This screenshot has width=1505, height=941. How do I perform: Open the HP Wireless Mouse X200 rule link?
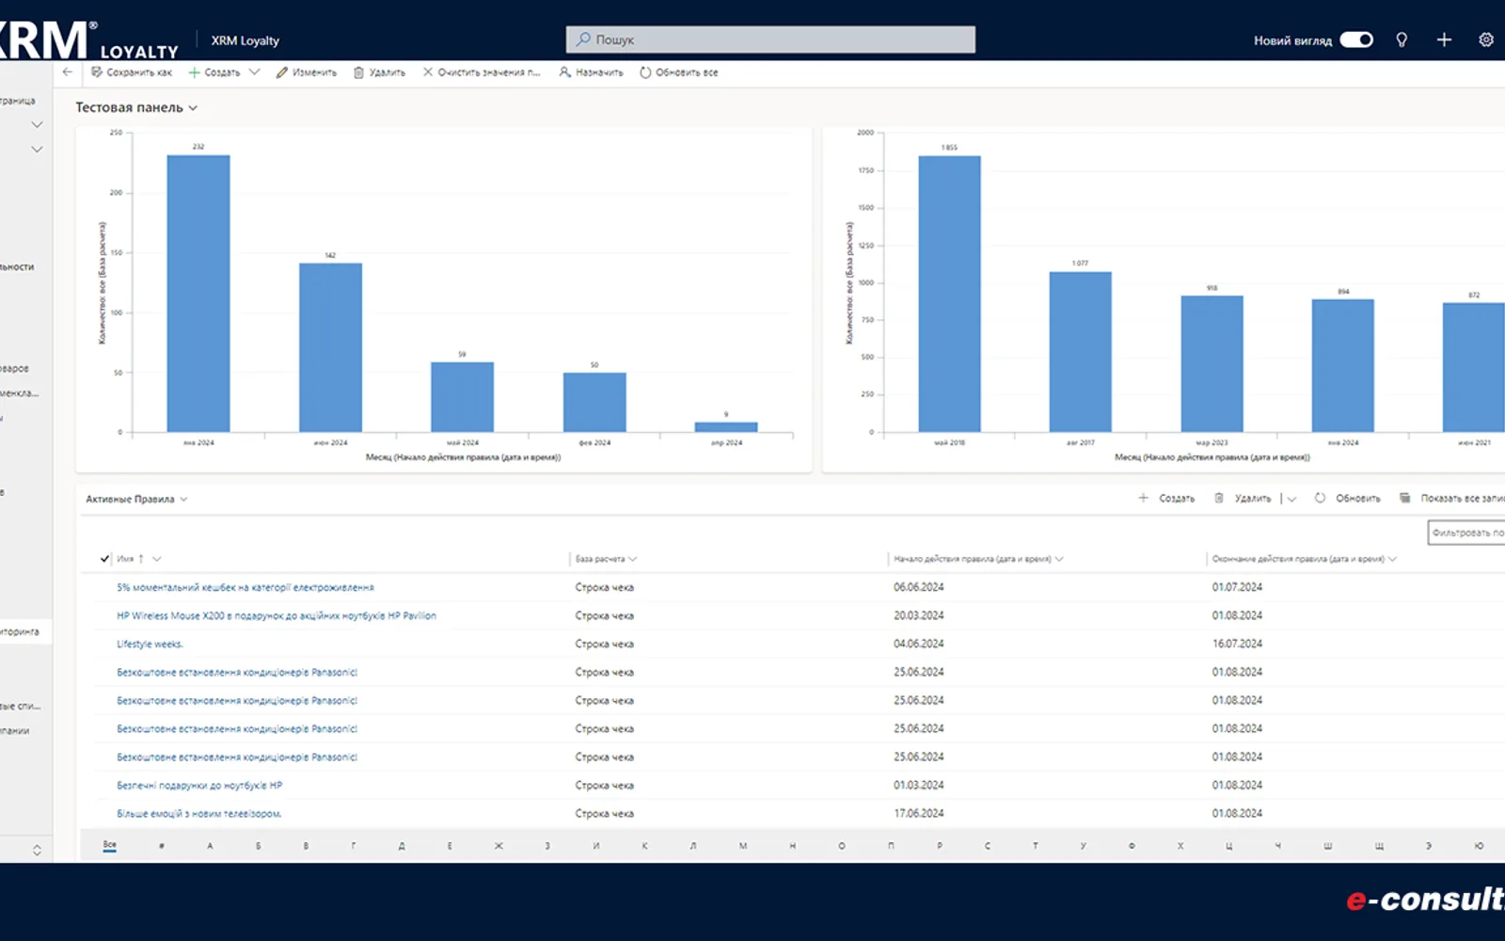click(276, 615)
